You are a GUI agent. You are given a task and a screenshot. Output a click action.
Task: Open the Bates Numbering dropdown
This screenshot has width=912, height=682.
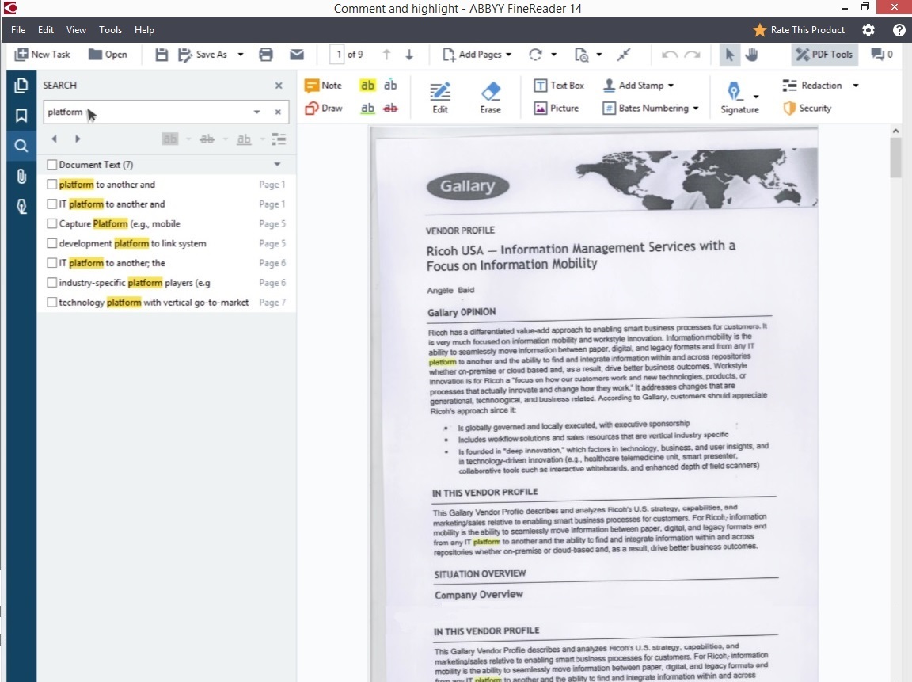pos(650,109)
